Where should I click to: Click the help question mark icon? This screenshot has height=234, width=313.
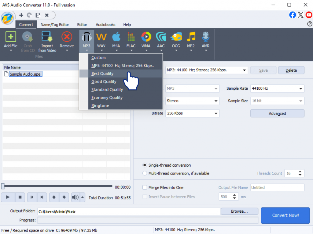(x=310, y=24)
